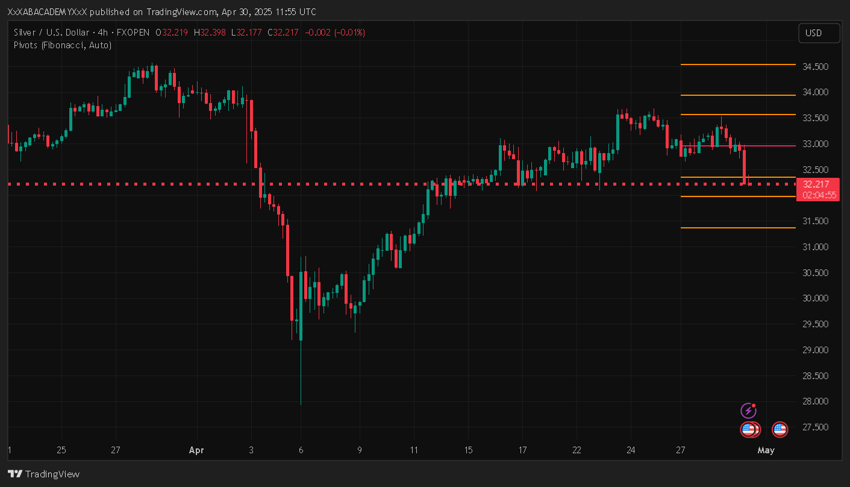Click the TradingView logo
Viewport: 850px width, 487px height.
[43, 474]
